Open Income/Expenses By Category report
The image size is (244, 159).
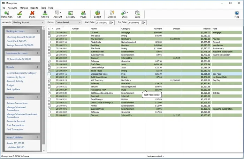22,73
